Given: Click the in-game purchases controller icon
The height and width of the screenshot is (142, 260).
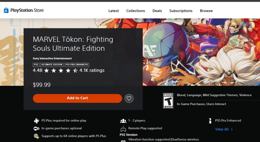Looking at the screenshot, I should tap(36, 128).
